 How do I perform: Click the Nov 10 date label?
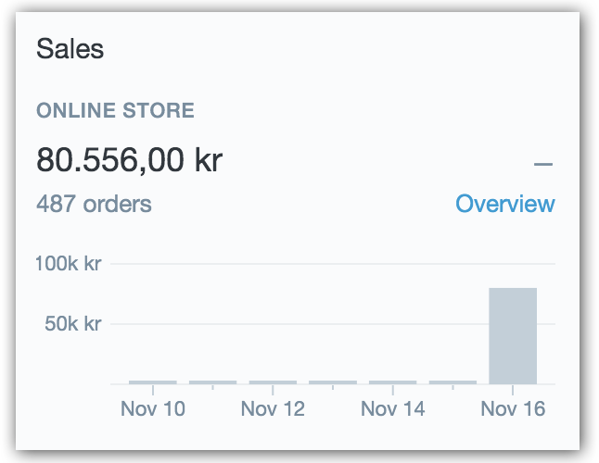(x=153, y=409)
